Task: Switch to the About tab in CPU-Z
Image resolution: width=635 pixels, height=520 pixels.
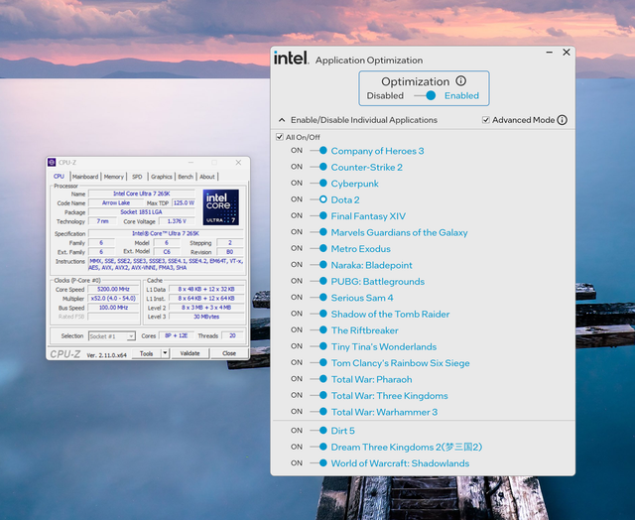Action: 207,177
